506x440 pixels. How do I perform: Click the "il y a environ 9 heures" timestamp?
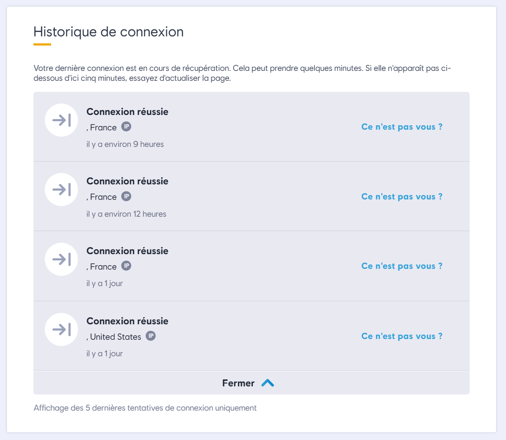(125, 144)
